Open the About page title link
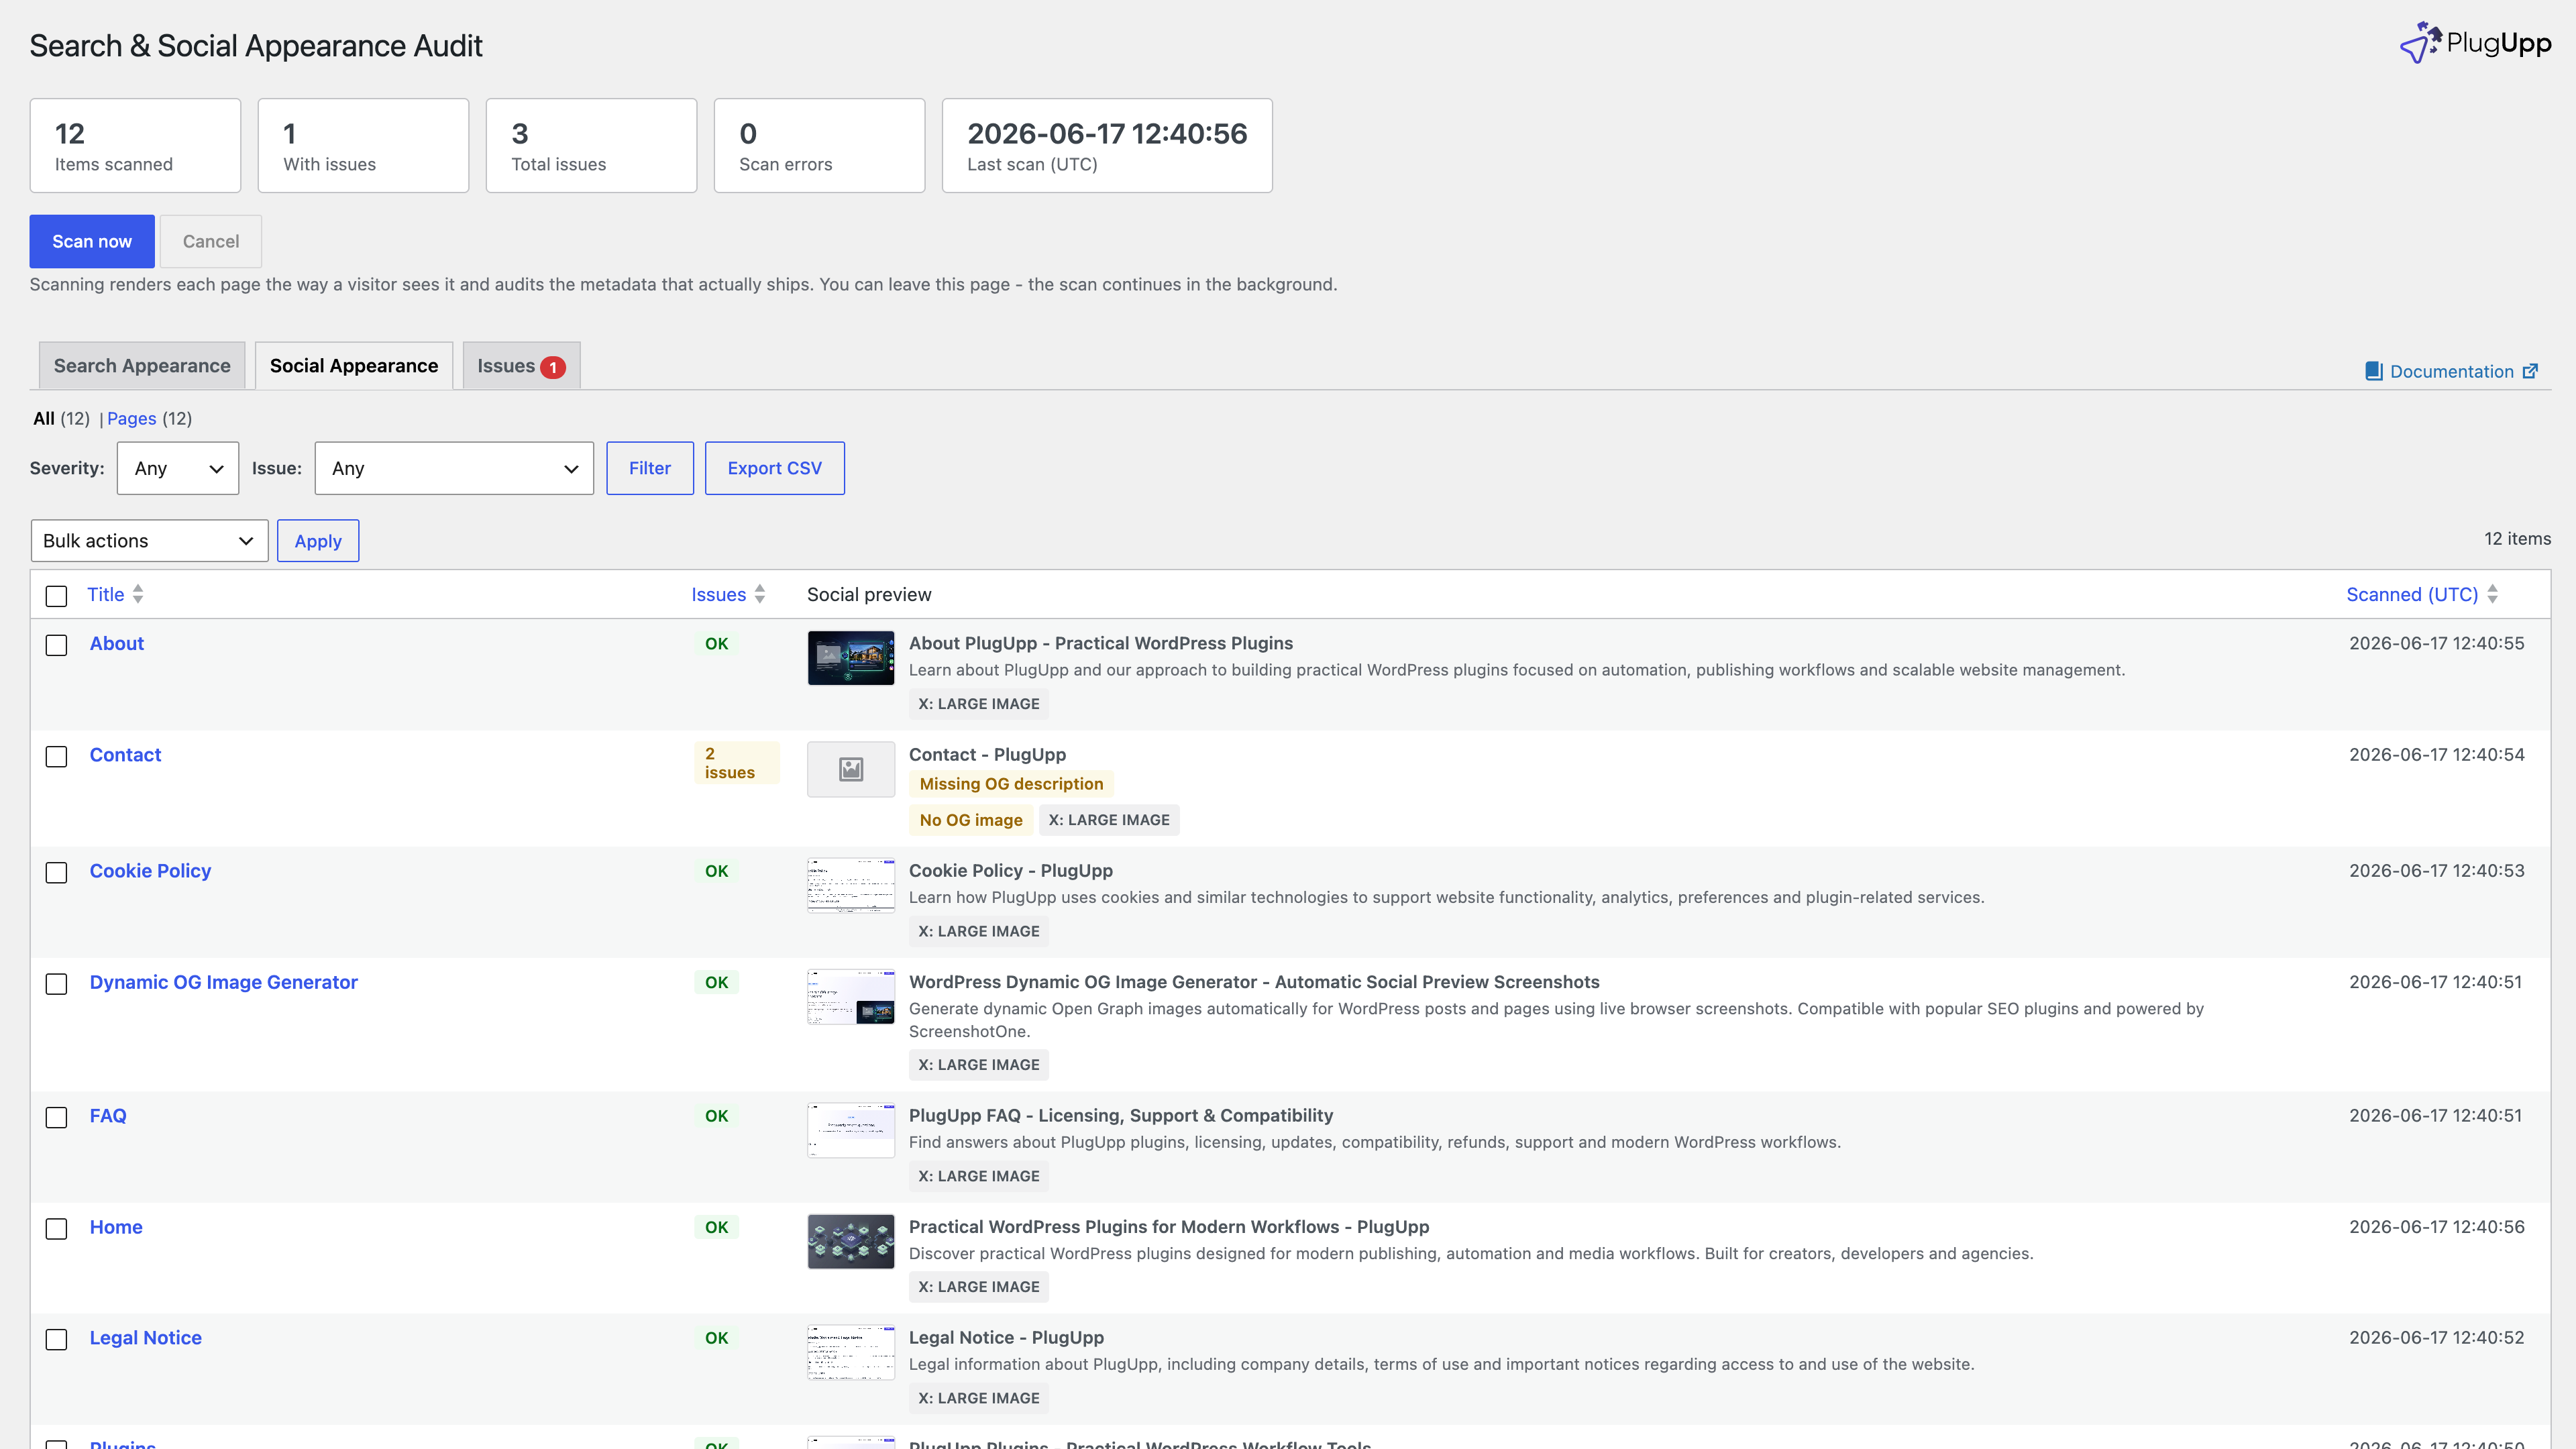Image resolution: width=2576 pixels, height=1449 pixels. point(117,643)
